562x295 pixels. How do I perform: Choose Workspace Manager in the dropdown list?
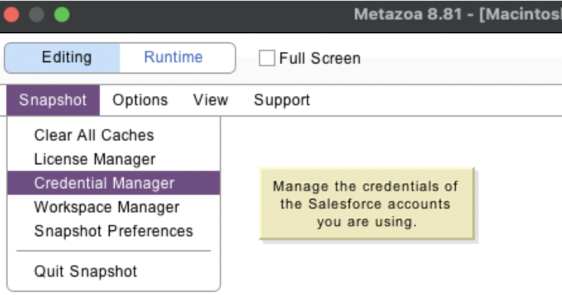click(106, 207)
